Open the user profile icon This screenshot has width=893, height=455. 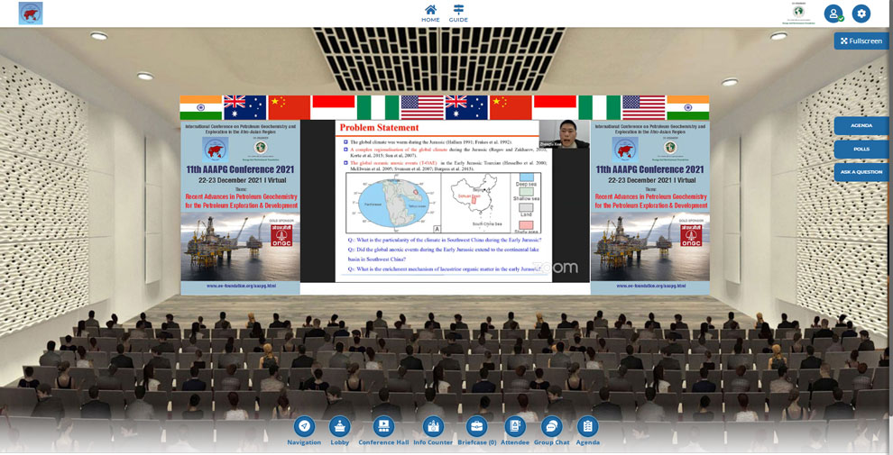833,14
